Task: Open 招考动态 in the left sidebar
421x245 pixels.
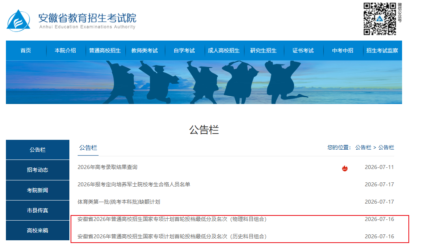Action: (x=37, y=170)
